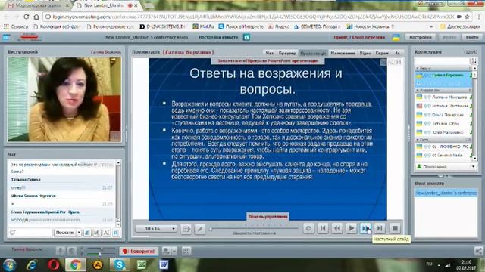Jump to the first slide
485x272 pixels.
(x=323, y=228)
